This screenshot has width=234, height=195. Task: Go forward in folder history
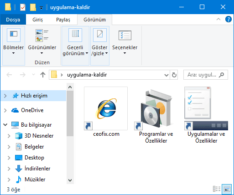[23, 75]
